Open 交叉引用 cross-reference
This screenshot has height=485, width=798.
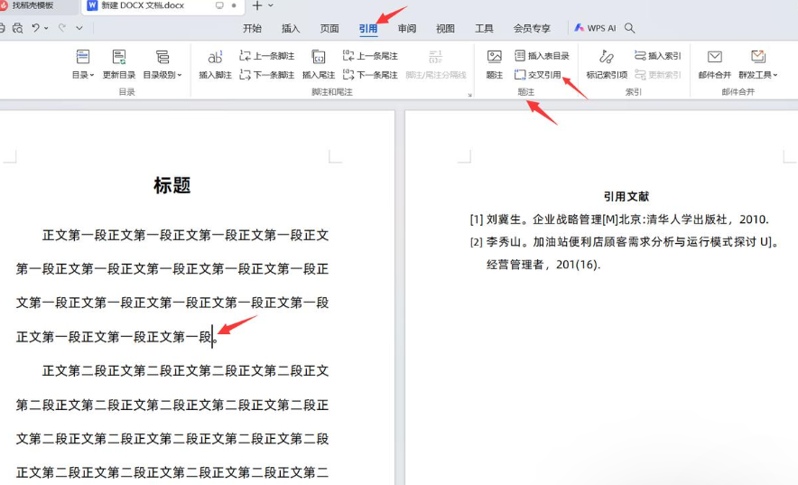point(538,75)
